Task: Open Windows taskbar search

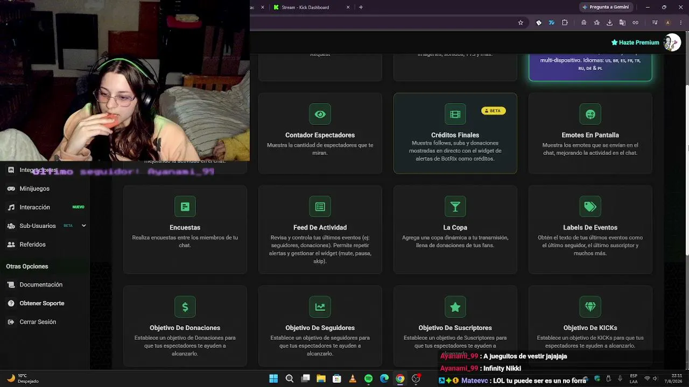Action: click(x=290, y=378)
